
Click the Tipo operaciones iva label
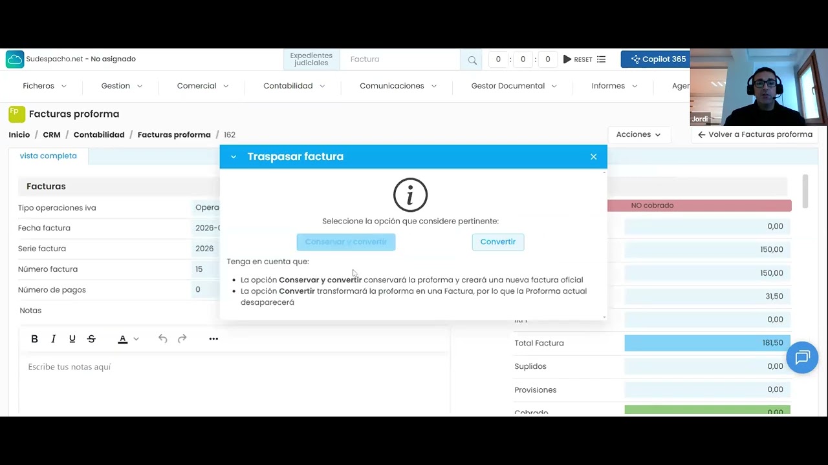click(57, 208)
